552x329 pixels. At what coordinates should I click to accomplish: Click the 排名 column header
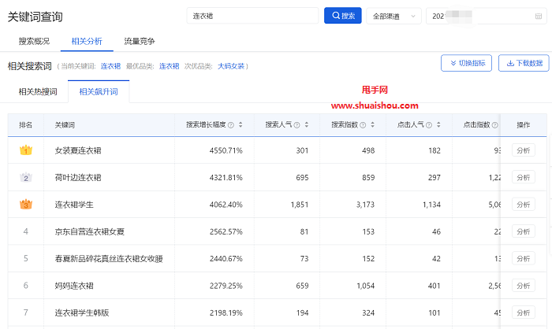point(25,125)
